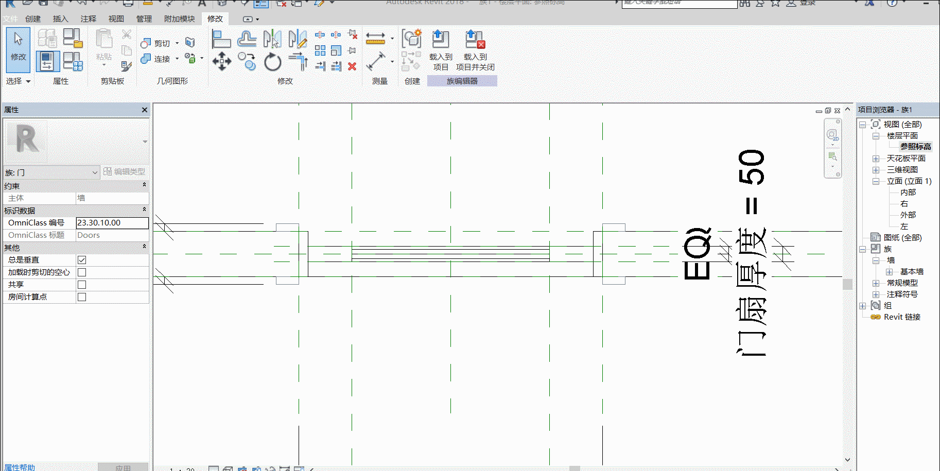Open the 族: 门 type dropdown
The width and height of the screenshot is (940, 471).
pyautogui.click(x=51, y=172)
